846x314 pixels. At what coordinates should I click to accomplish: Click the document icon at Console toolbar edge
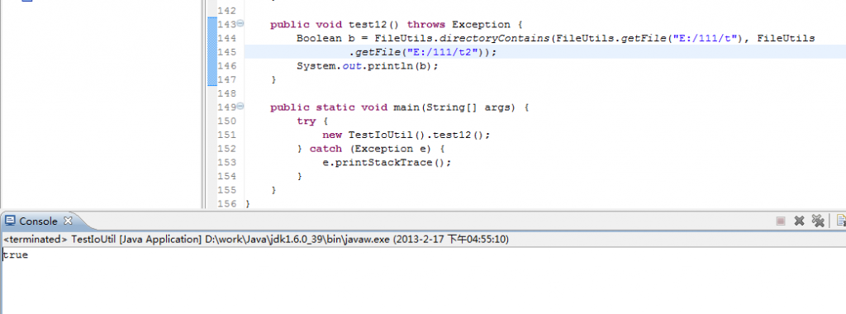(x=841, y=220)
